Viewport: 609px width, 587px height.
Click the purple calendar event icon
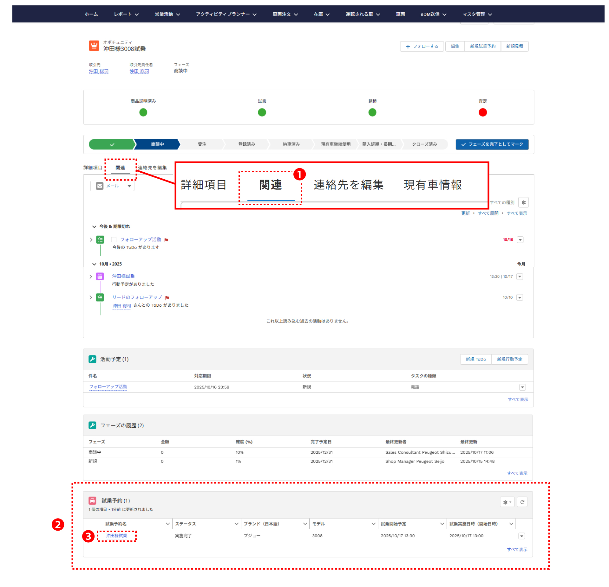pyautogui.click(x=100, y=277)
